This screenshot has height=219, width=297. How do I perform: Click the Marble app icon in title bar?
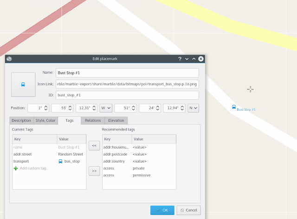9,59
